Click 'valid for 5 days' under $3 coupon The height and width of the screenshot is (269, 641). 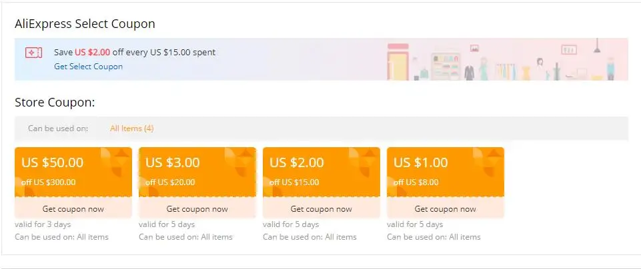pos(167,224)
